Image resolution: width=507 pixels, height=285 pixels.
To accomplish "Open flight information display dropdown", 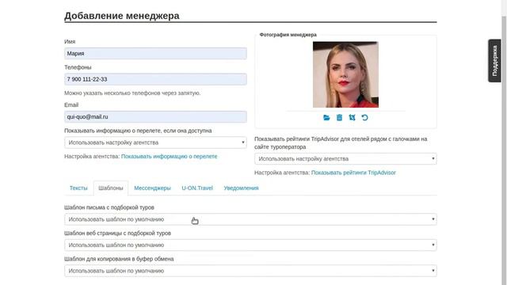I will [x=155, y=142].
